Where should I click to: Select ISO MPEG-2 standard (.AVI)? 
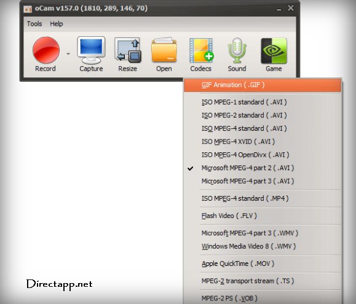tap(263, 115)
